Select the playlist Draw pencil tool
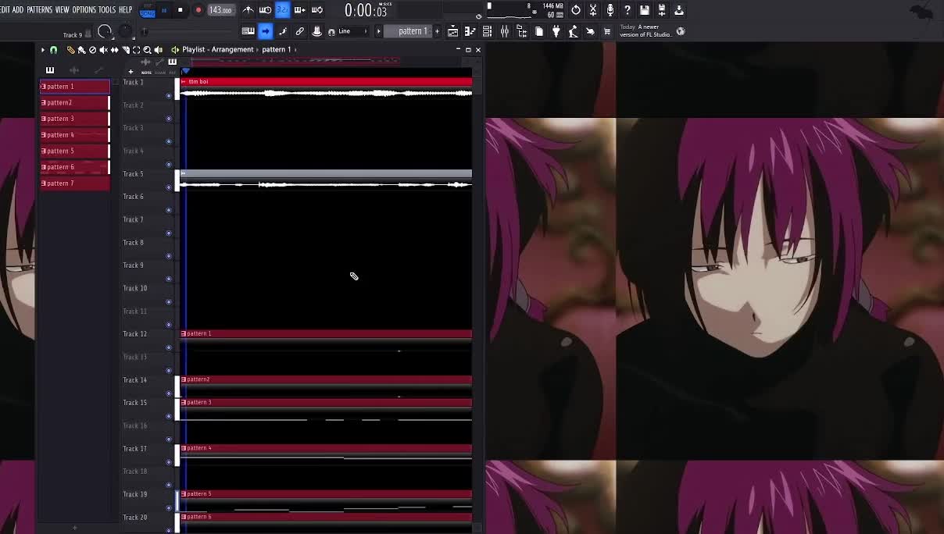944x534 pixels. click(70, 50)
